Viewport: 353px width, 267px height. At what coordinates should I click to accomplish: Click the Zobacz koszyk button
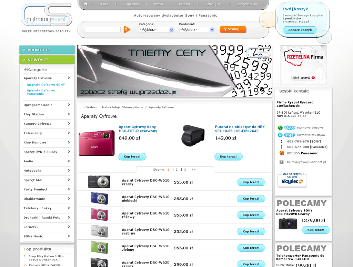tap(300, 30)
